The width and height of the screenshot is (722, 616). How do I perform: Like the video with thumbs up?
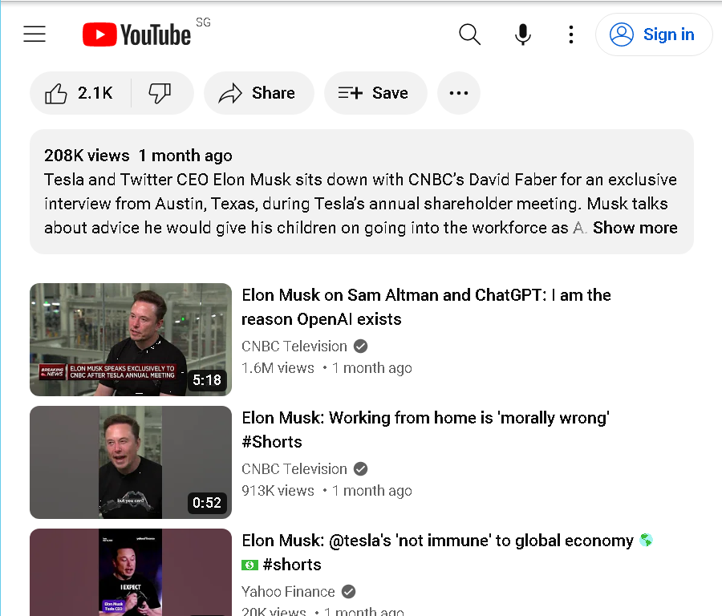click(x=80, y=93)
